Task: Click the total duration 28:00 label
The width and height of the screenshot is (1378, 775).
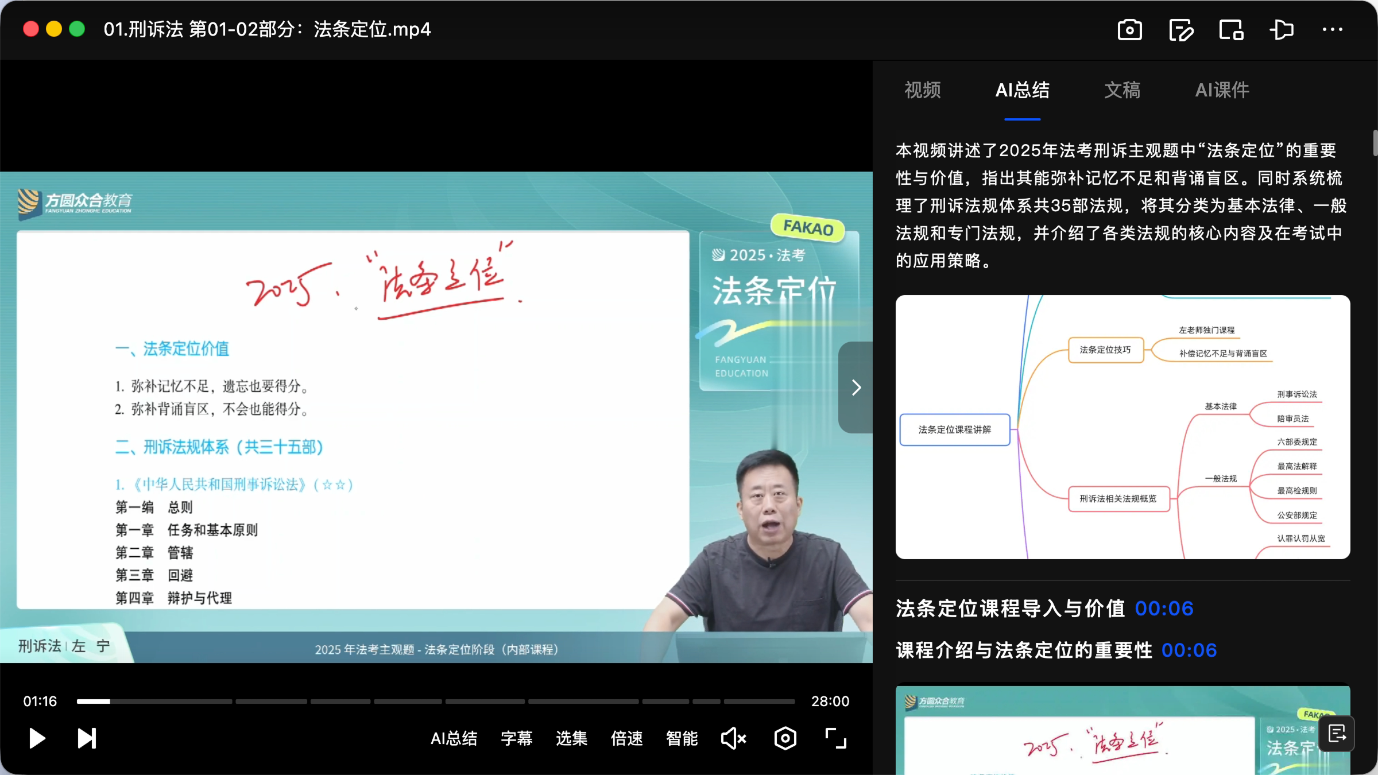Action: [830, 701]
